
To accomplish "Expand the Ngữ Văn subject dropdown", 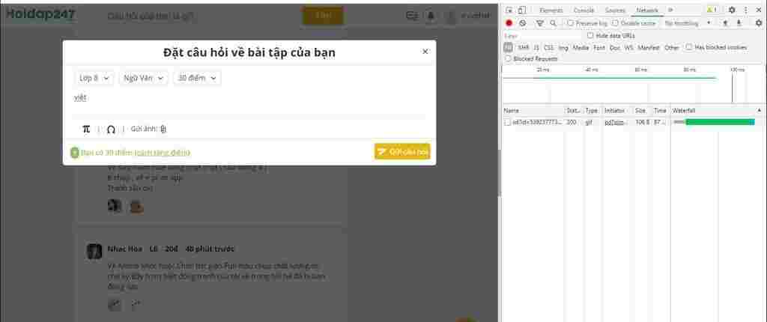I will [x=142, y=78].
